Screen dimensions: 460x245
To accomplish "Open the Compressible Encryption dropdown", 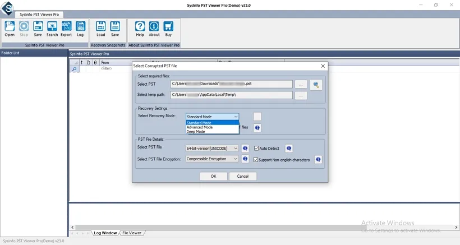I will coord(212,159).
